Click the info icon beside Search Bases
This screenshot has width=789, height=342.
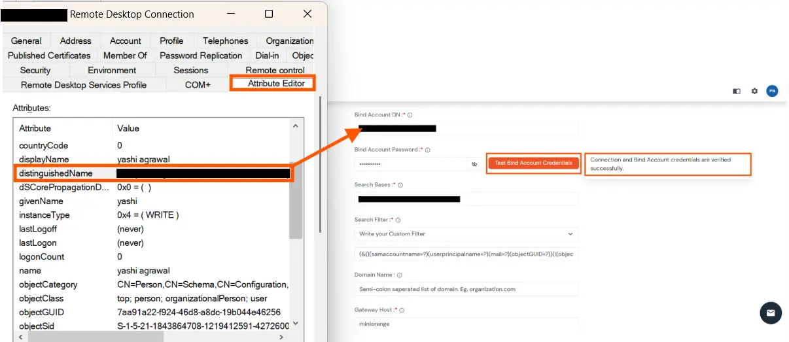click(x=400, y=185)
